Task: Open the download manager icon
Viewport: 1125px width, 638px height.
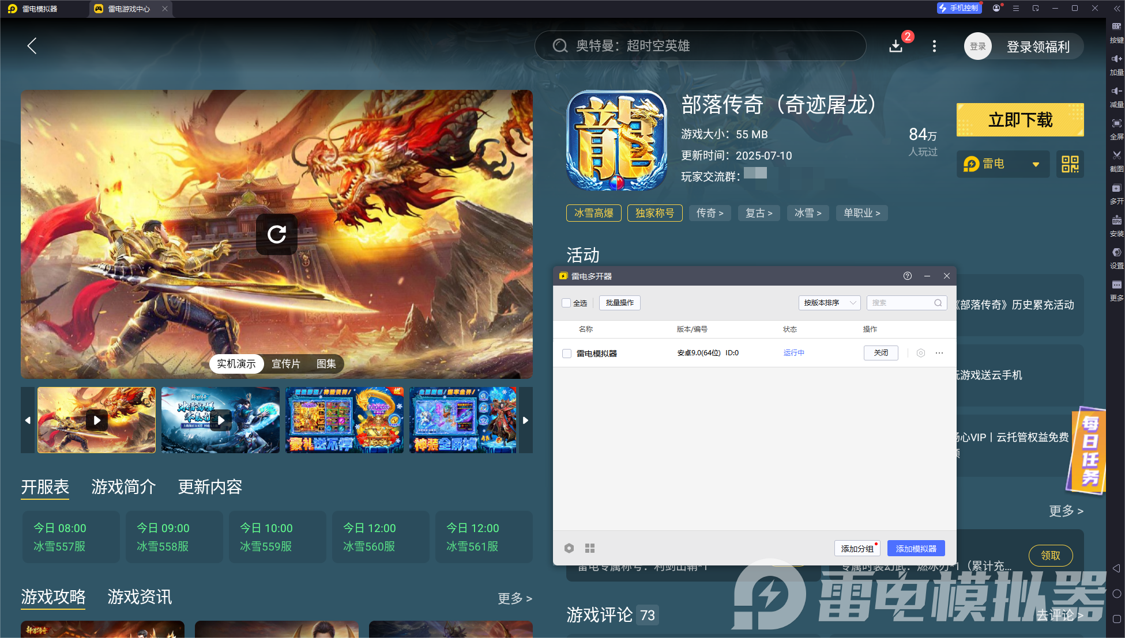Action: 896,46
